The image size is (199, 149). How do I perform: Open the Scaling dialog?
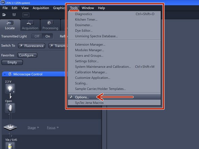pos(114,83)
